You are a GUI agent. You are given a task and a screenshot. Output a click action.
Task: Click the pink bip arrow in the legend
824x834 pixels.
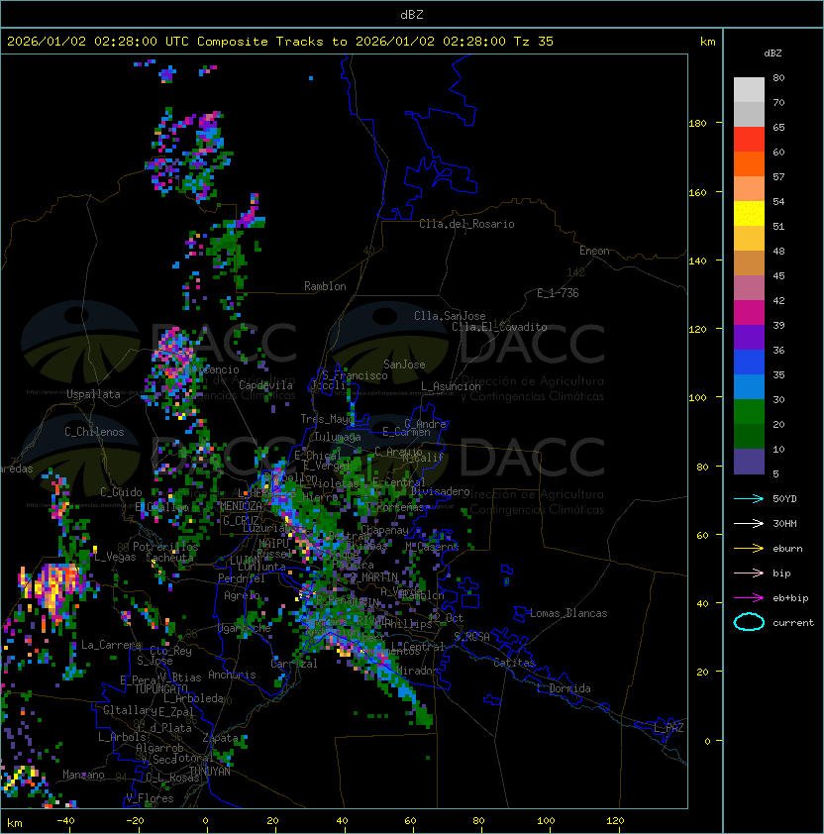pyautogui.click(x=749, y=573)
